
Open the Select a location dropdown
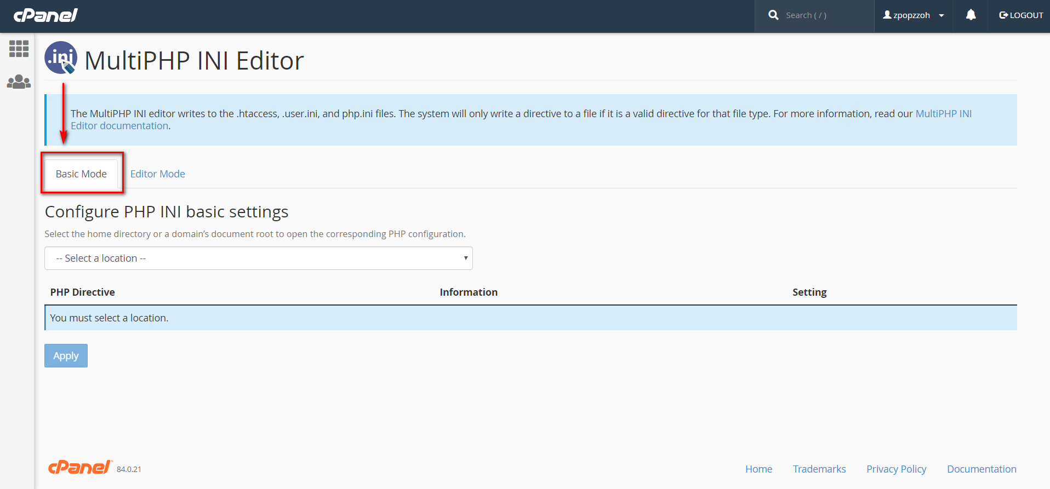pos(258,258)
